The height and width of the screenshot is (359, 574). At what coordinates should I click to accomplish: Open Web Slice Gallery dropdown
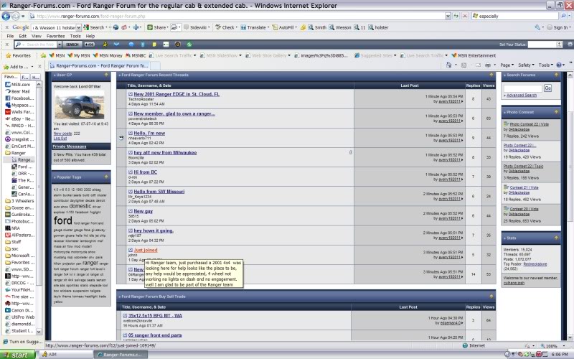tap(289, 56)
